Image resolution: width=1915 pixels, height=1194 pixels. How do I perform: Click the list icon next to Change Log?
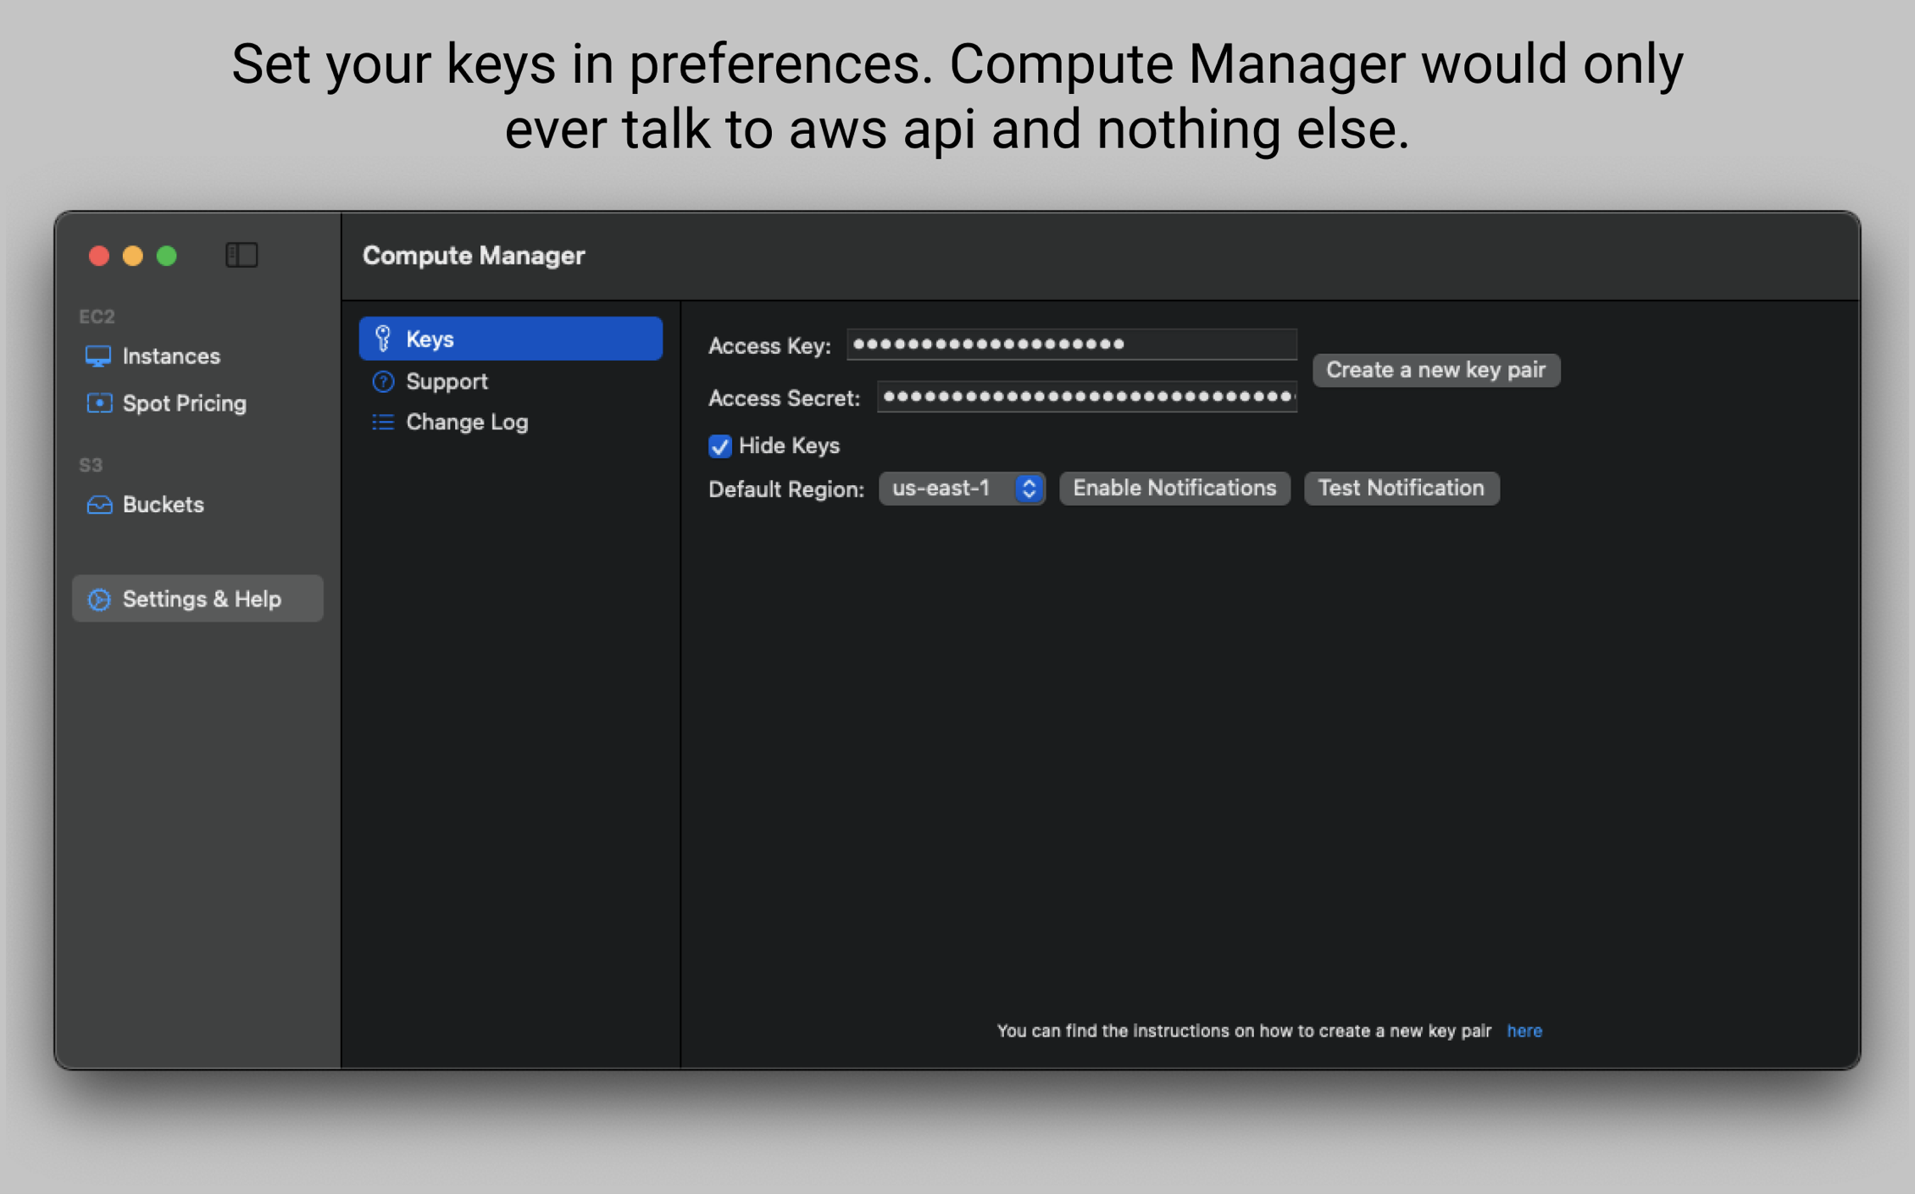[384, 422]
